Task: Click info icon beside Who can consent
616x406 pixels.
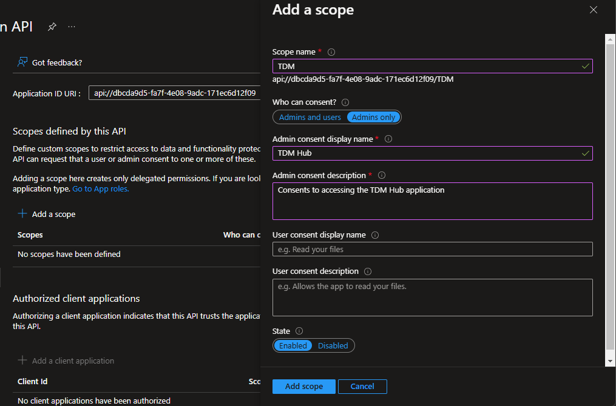Action: point(345,102)
